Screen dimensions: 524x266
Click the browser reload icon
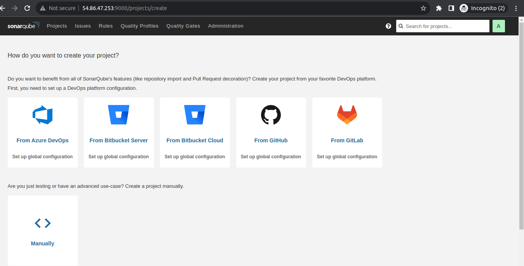click(x=27, y=8)
